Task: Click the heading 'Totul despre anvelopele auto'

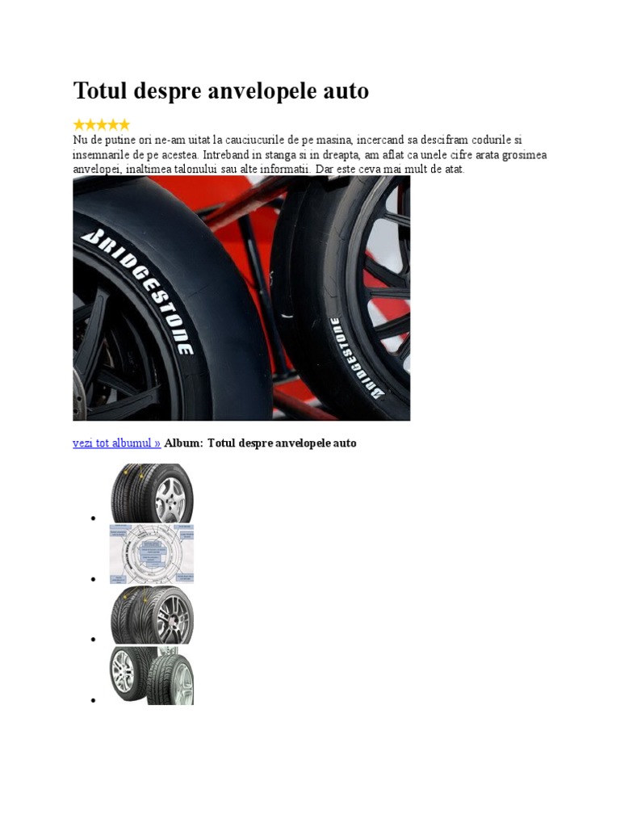Action: coord(221,90)
